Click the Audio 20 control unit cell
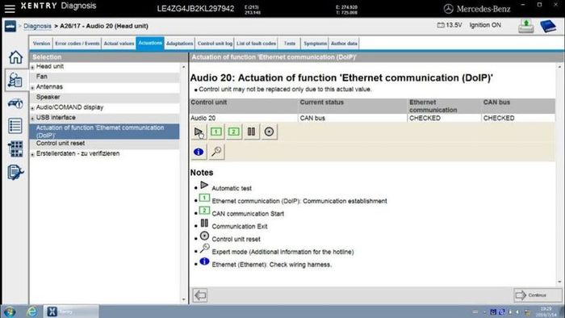The height and width of the screenshot is (318, 565). [244, 118]
